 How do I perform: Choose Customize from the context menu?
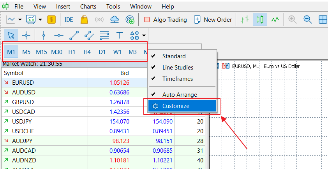click(176, 106)
